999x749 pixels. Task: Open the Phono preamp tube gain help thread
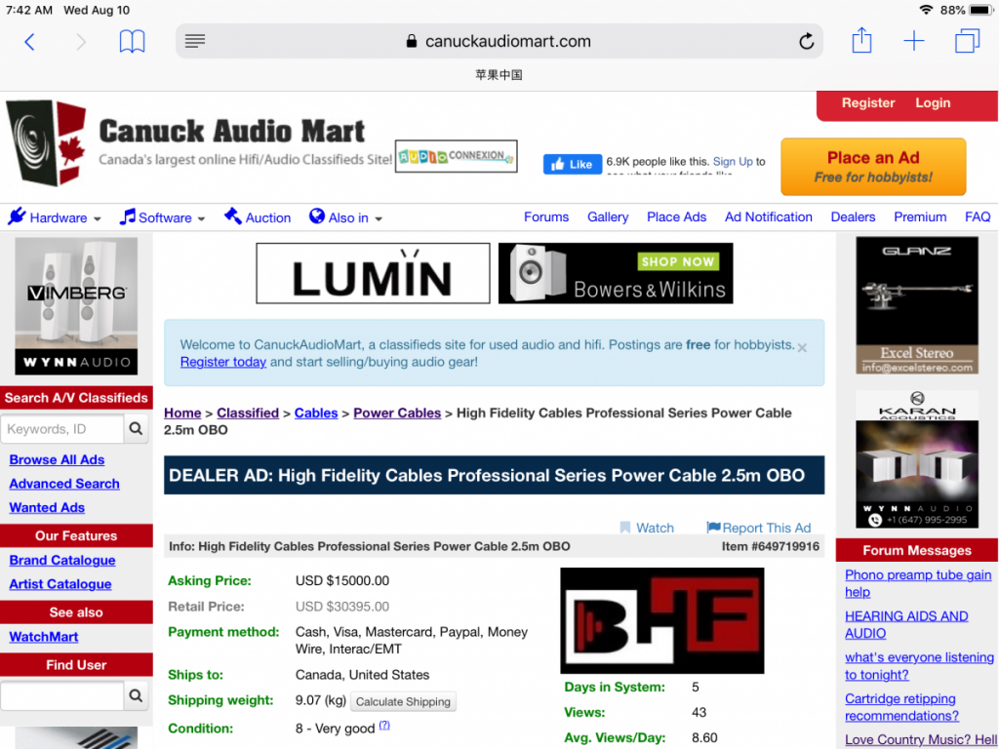(x=918, y=583)
